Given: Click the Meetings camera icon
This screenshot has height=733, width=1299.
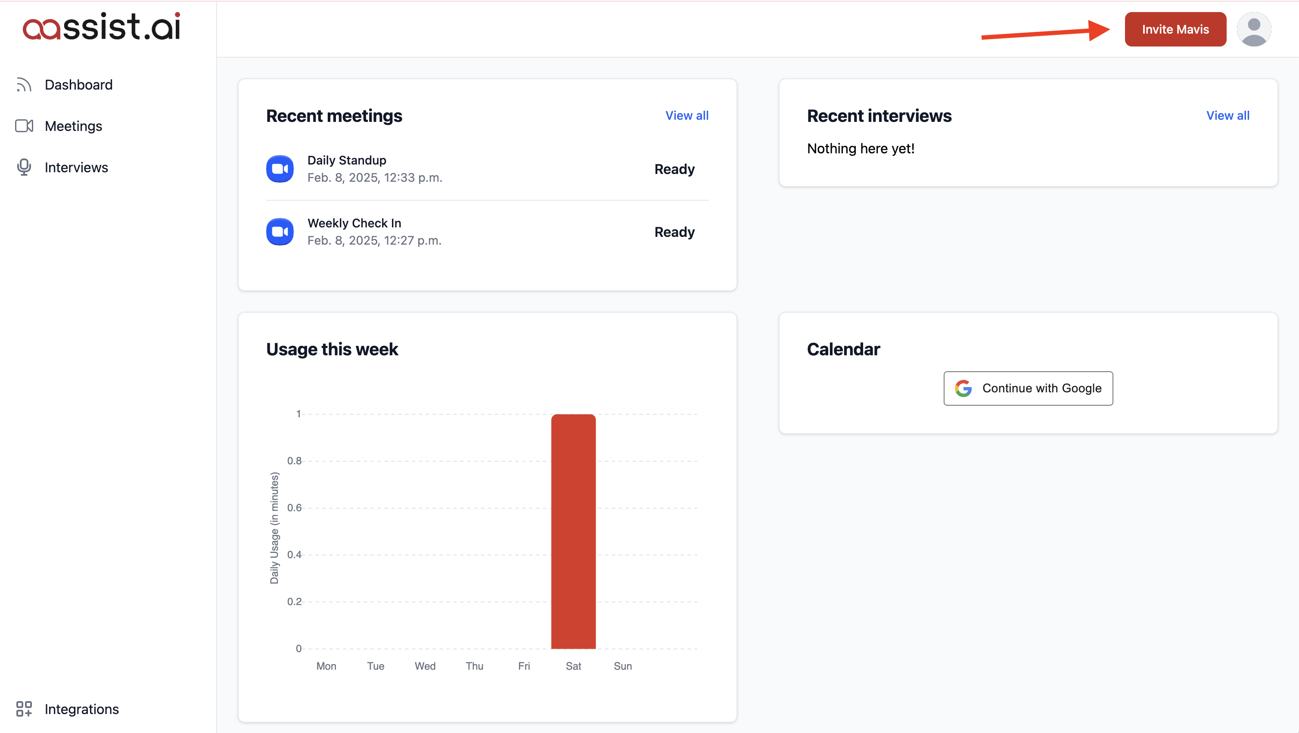Looking at the screenshot, I should [x=24, y=126].
